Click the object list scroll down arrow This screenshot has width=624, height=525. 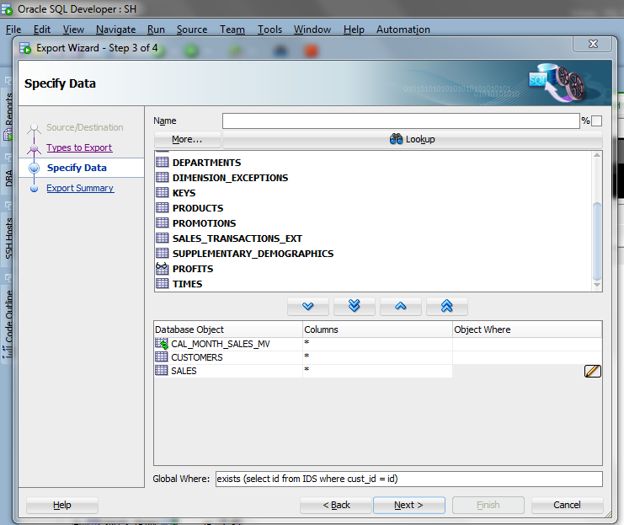coord(597,285)
